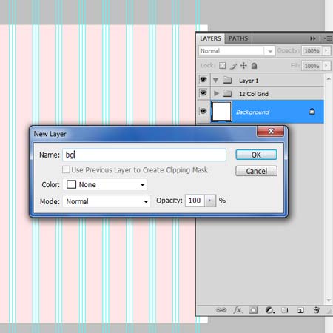
Task: Cancel the New Layer dialog
Action: (x=256, y=171)
